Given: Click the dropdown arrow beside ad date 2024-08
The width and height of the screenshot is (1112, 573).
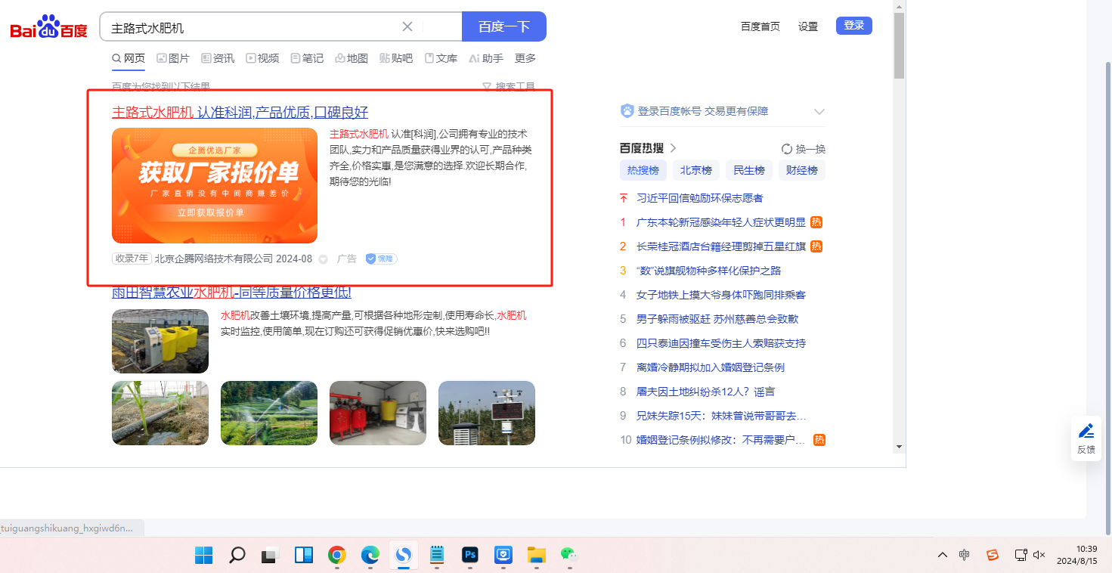Looking at the screenshot, I should tap(324, 259).
